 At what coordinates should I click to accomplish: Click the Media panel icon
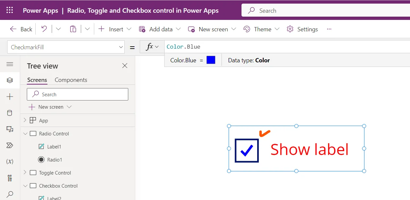point(10,129)
